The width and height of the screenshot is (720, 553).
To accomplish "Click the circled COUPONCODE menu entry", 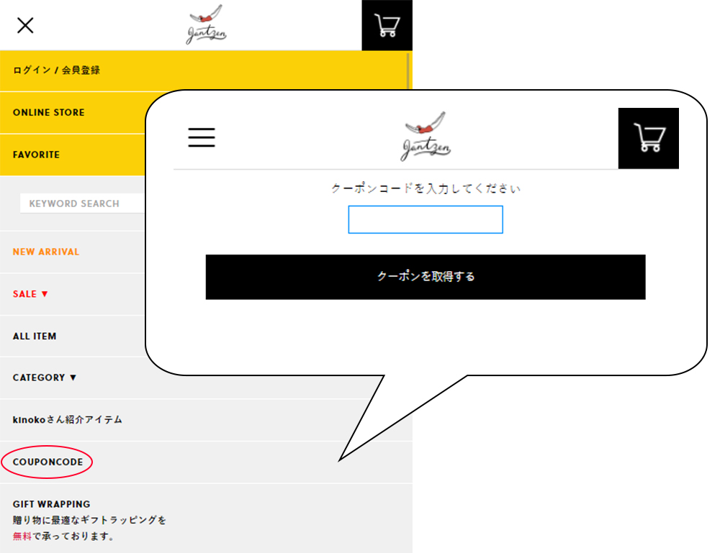I will tap(48, 462).
